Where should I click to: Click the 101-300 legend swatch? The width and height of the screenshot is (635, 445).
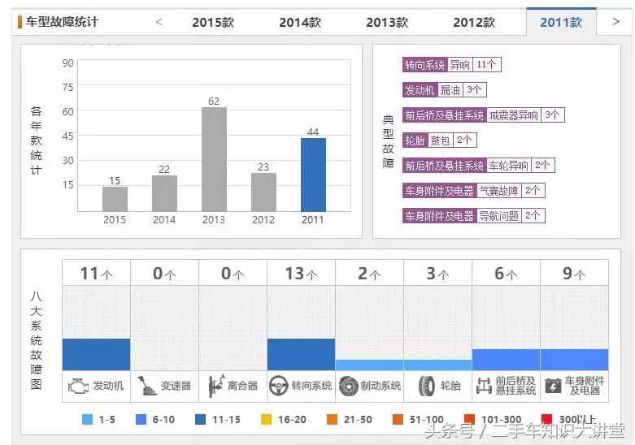(x=469, y=419)
